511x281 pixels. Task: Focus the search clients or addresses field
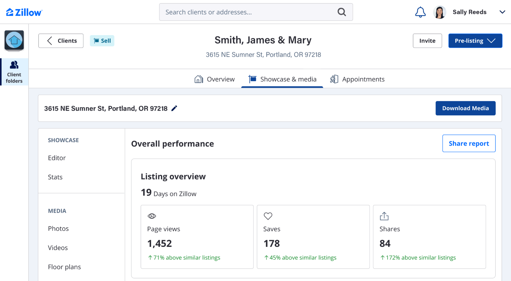point(256,12)
